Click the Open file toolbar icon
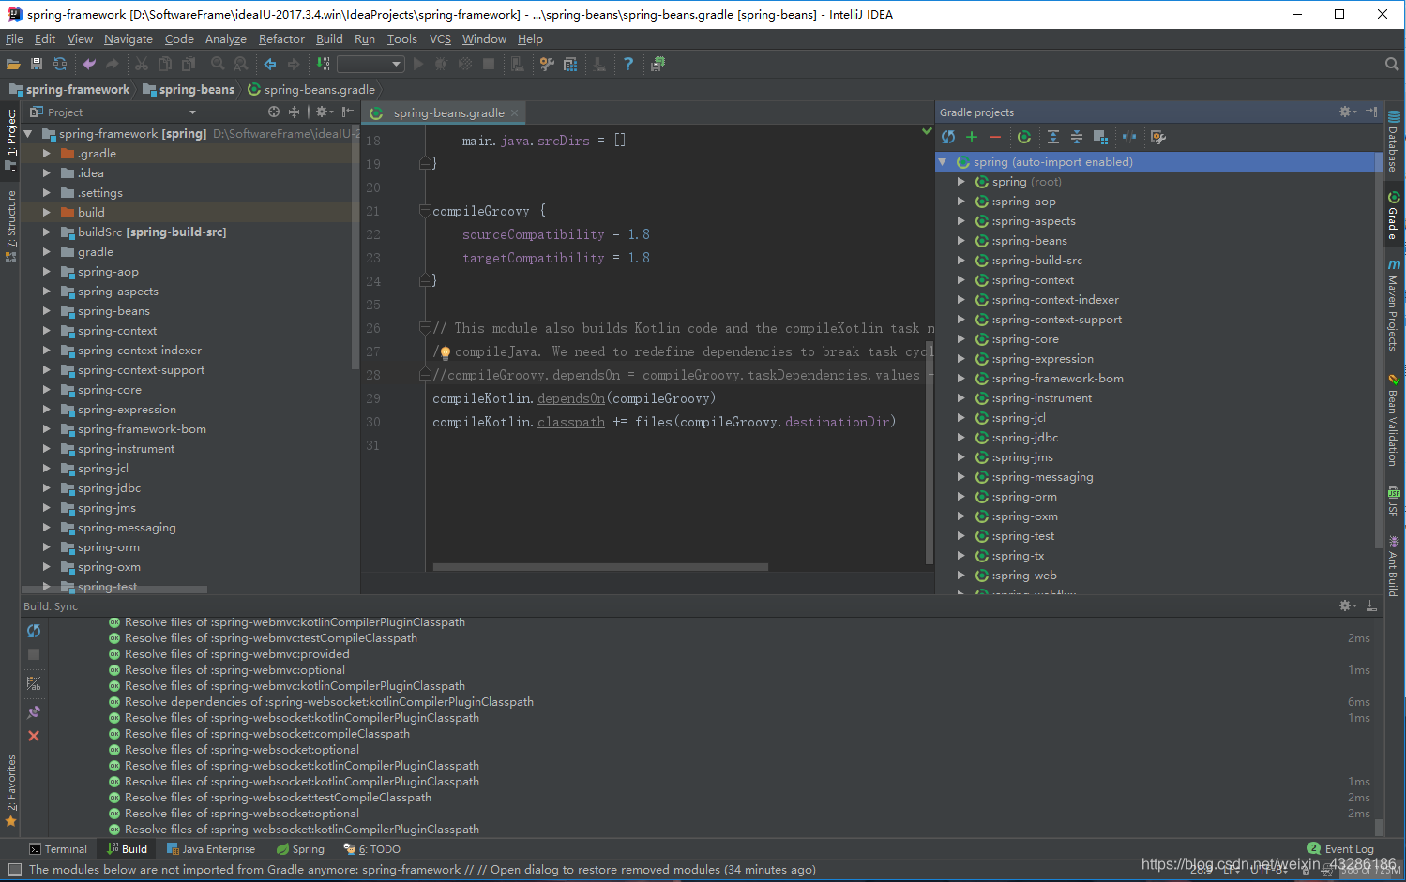The width and height of the screenshot is (1406, 882). pos(13,65)
